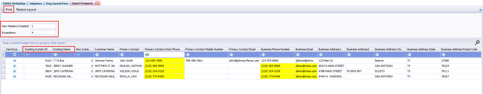
Task: Sort by Customer Name column header
Action: (106, 49)
